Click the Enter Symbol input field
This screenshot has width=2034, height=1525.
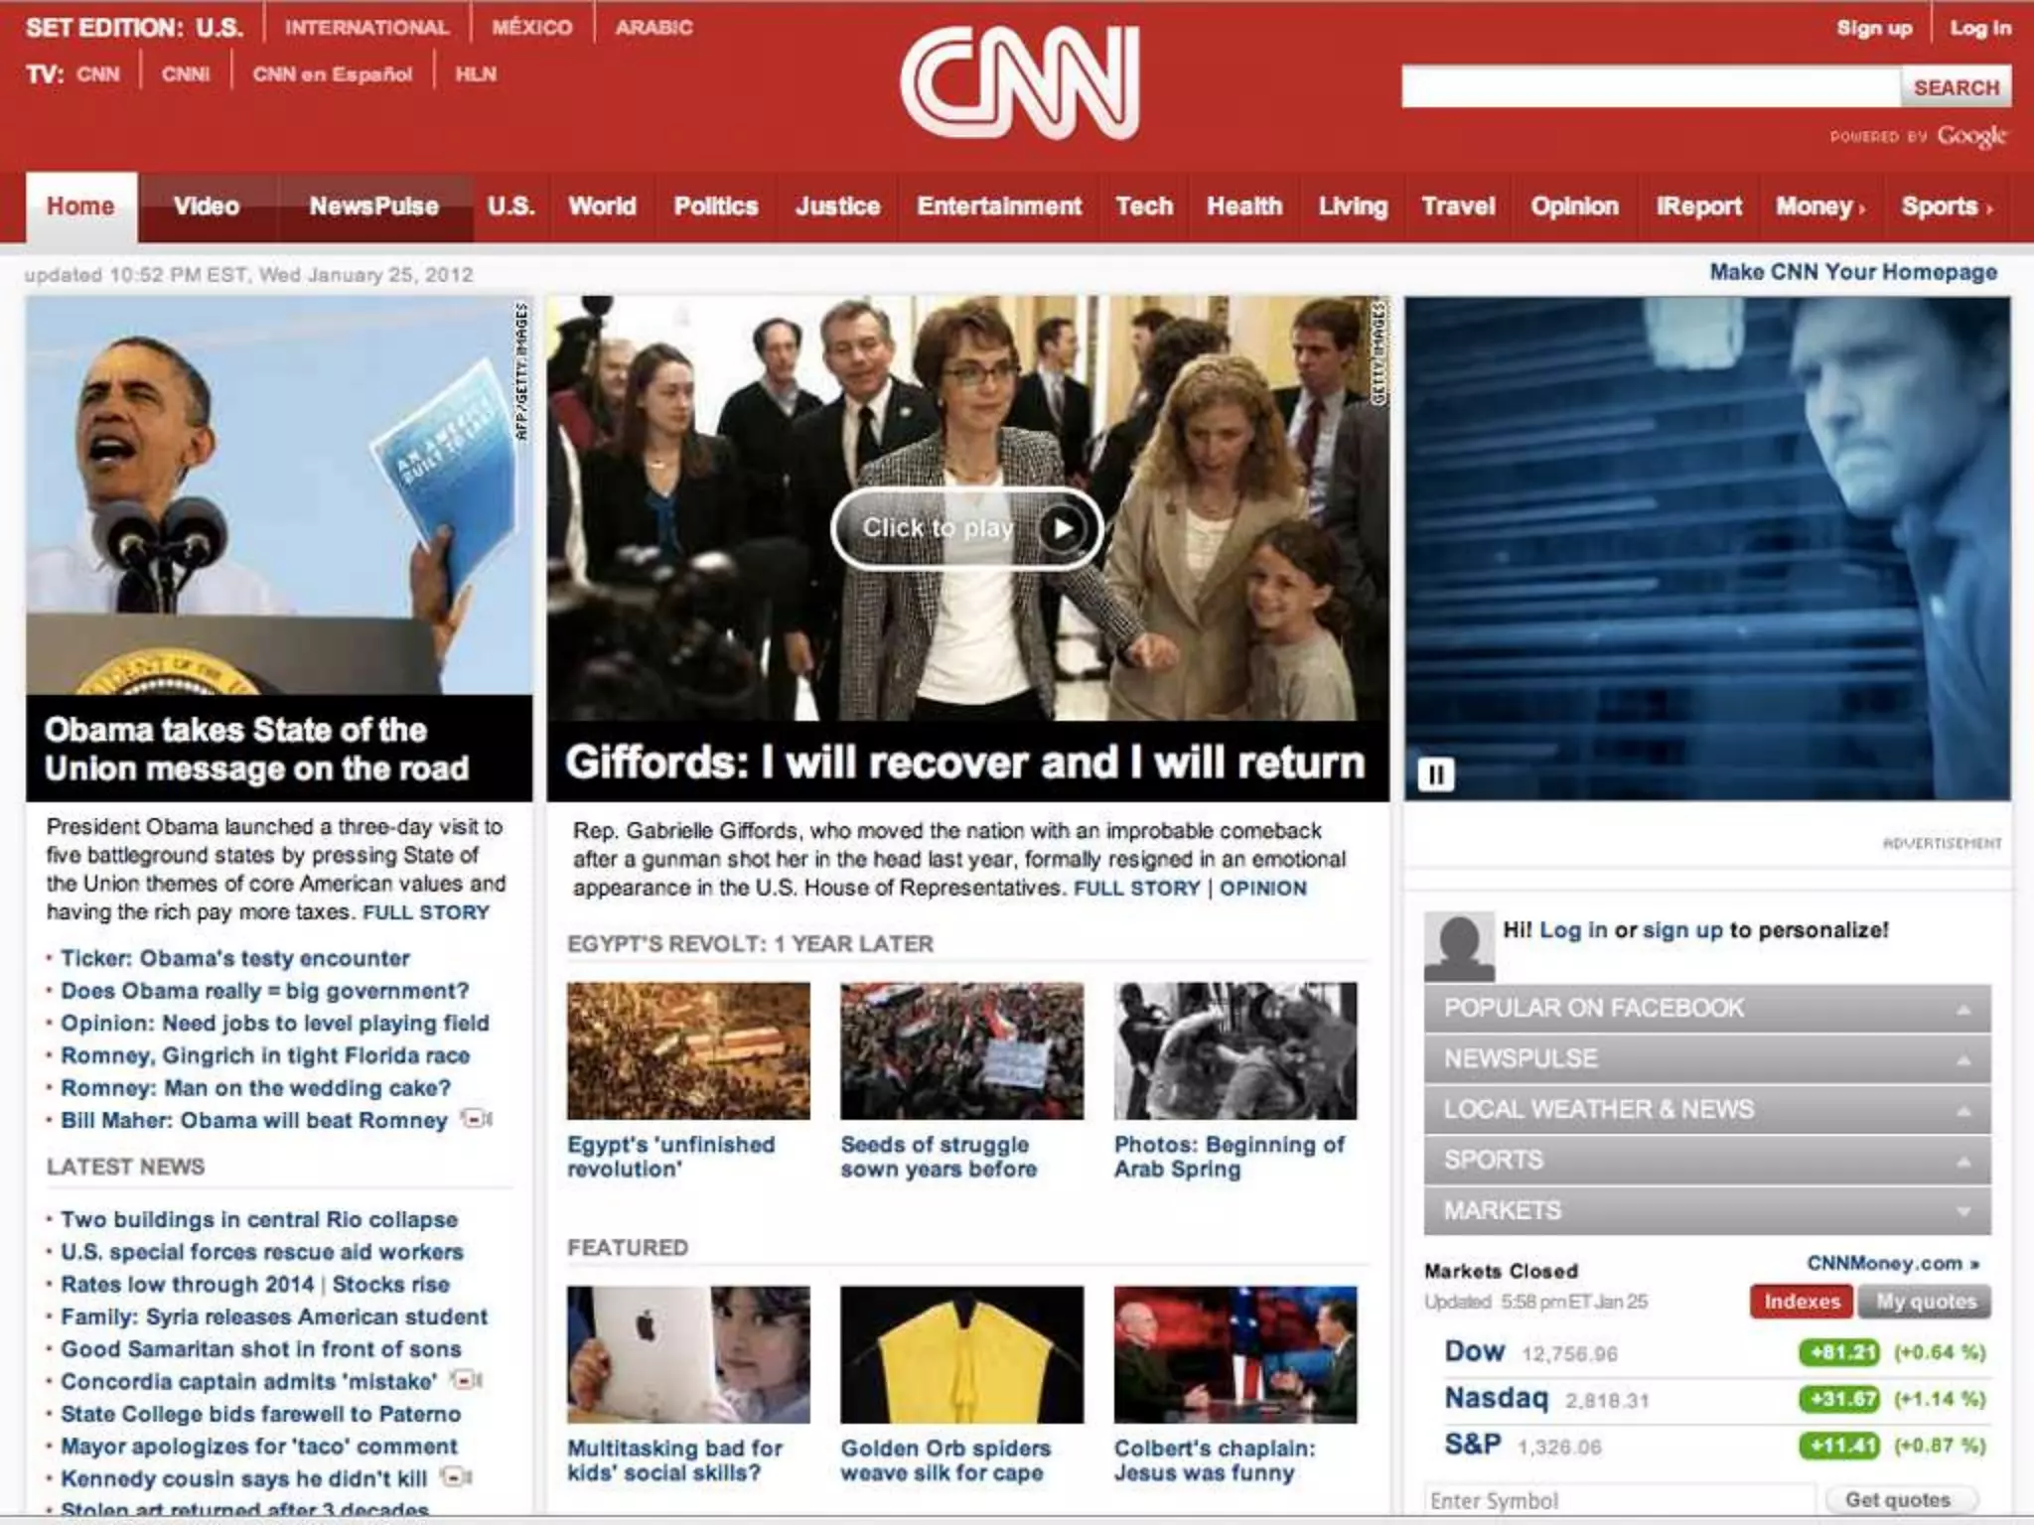(1619, 1500)
